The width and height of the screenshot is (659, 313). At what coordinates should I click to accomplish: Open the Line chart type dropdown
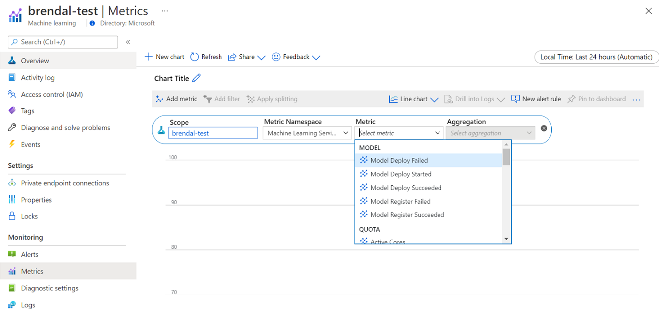(414, 99)
